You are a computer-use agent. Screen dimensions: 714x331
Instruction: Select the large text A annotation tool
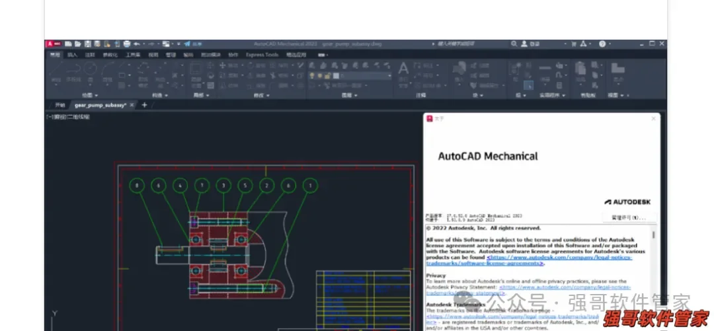click(403, 69)
